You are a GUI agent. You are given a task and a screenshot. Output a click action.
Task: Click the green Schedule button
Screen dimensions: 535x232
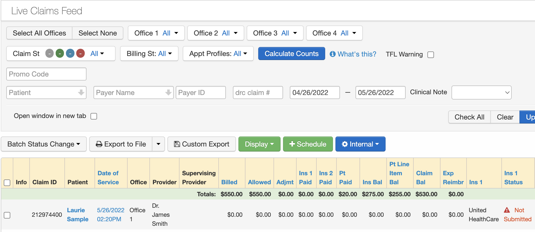point(308,144)
